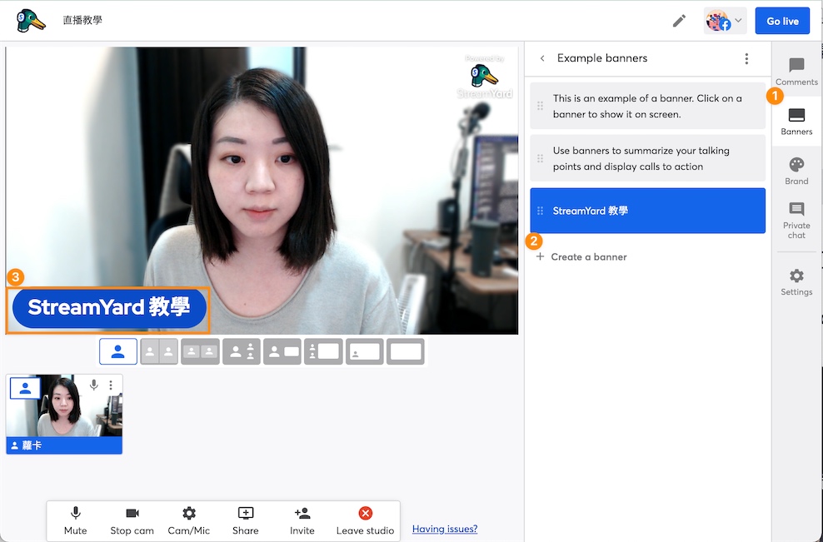
Task: Go back from Example banners folder
Action: coord(542,58)
